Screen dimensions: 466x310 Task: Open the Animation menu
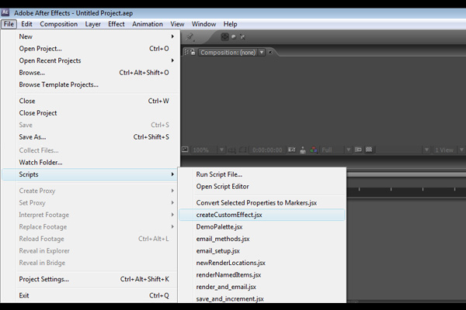coord(148,24)
